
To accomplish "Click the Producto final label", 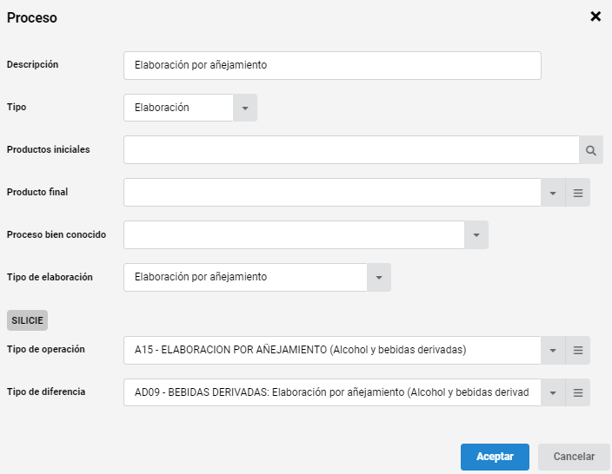I will tap(37, 192).
